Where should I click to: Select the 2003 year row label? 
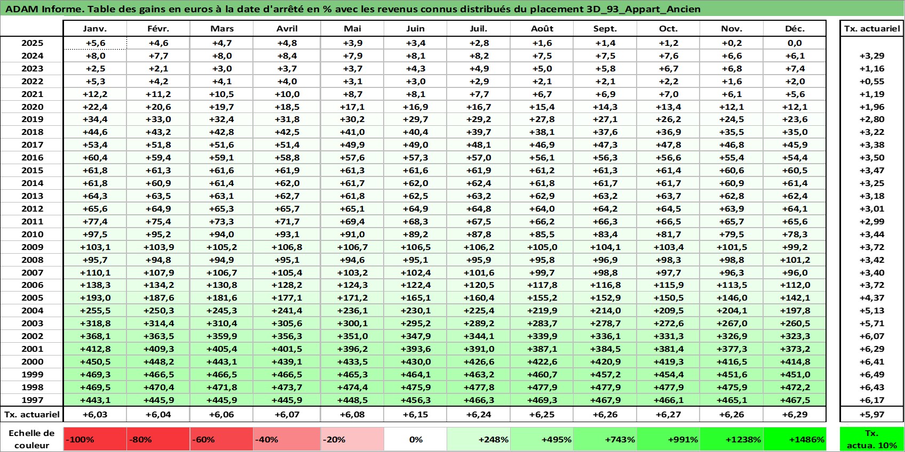tap(32, 323)
